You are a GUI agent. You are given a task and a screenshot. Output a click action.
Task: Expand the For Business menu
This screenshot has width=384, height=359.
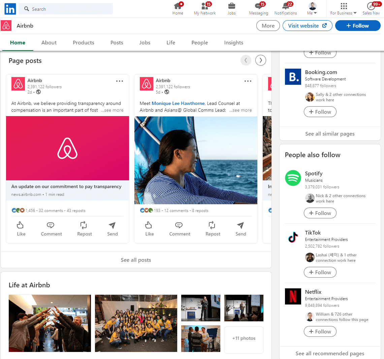343,9
